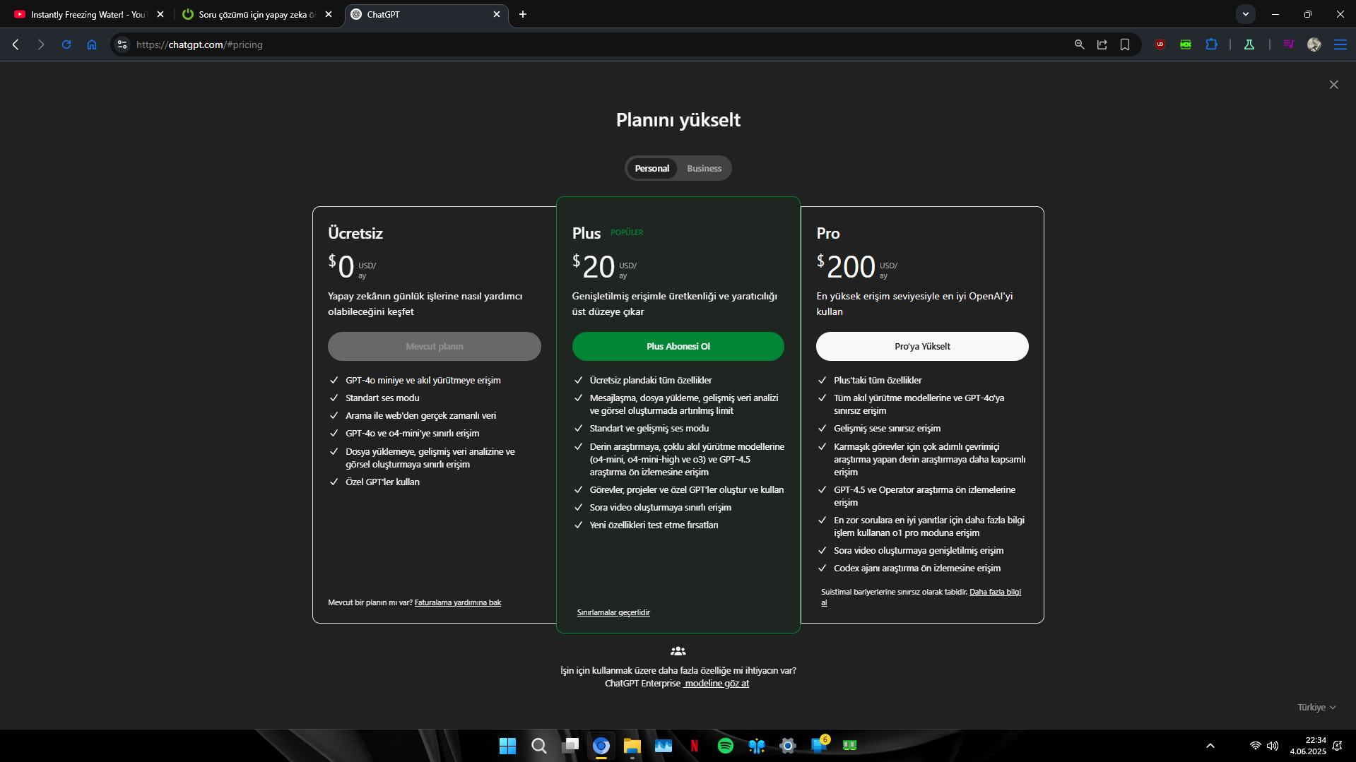This screenshot has width=1356, height=762.
Task: Open Windows taskbar search
Action: tap(539, 746)
